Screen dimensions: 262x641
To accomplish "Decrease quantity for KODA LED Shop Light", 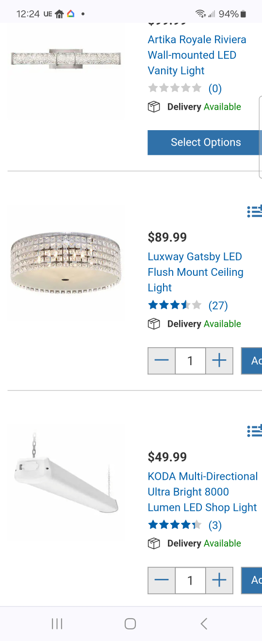I will (162, 580).
